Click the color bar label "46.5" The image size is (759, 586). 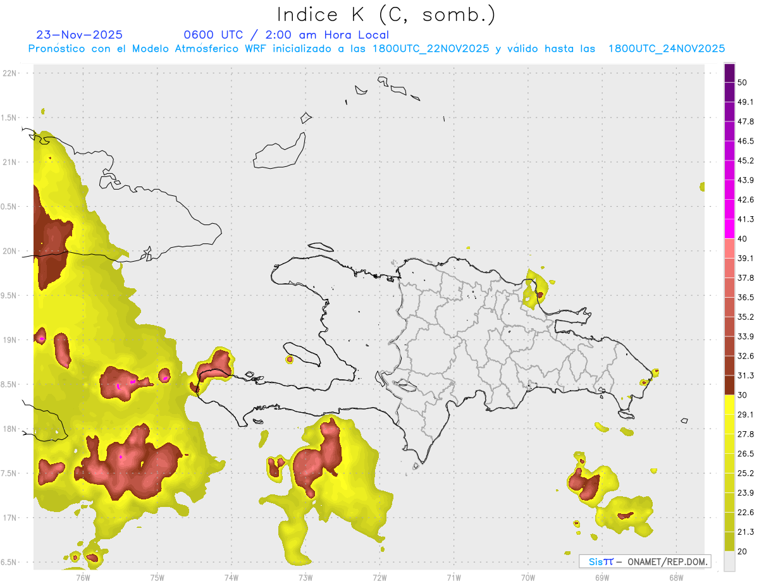746,141
